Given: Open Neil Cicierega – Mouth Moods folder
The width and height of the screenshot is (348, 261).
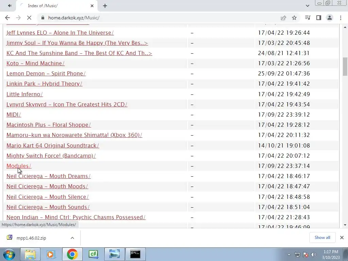Looking at the screenshot, I should (47, 186).
